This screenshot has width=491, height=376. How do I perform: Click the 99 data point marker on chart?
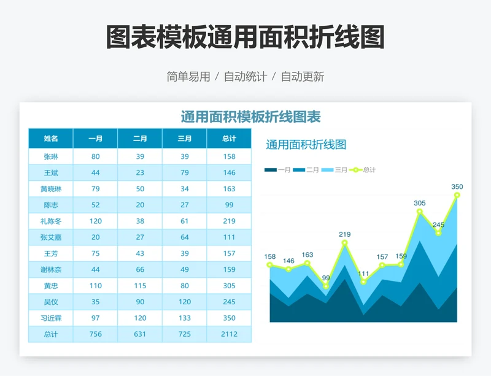(x=326, y=286)
